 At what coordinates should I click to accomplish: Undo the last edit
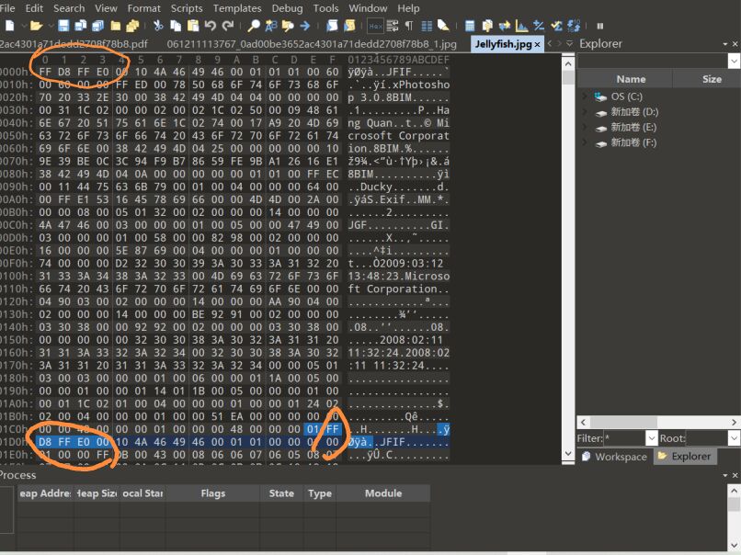(210, 26)
